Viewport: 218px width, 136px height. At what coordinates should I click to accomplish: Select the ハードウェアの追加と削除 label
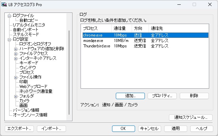[42, 49]
